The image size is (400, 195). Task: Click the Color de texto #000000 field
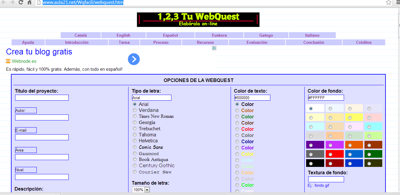(252, 98)
